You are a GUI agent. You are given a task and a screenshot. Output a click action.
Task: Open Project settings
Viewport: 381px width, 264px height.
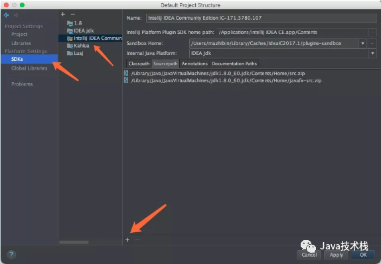tap(19, 34)
